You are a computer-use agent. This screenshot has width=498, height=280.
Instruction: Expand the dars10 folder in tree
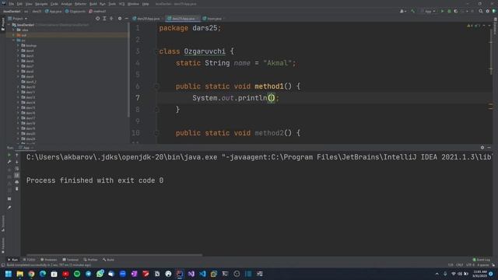(x=18, y=86)
